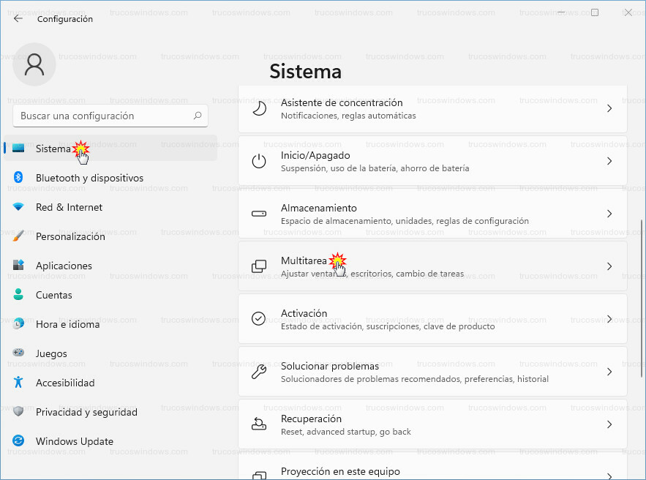Click the Red & Internet wifi icon
The width and height of the screenshot is (646, 480).
click(19, 207)
